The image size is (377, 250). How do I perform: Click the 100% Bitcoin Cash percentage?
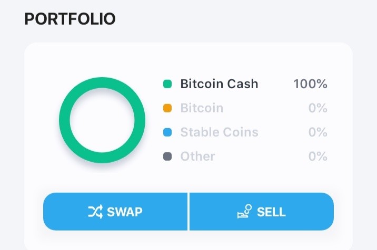point(311,84)
